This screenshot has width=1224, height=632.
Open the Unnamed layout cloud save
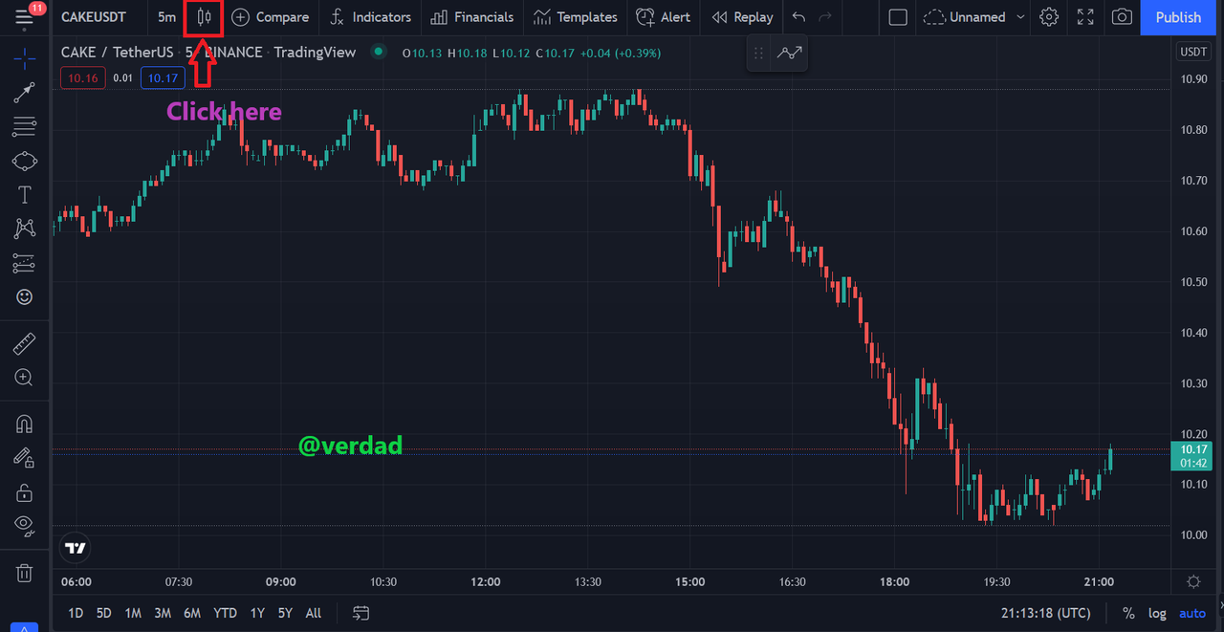click(964, 17)
